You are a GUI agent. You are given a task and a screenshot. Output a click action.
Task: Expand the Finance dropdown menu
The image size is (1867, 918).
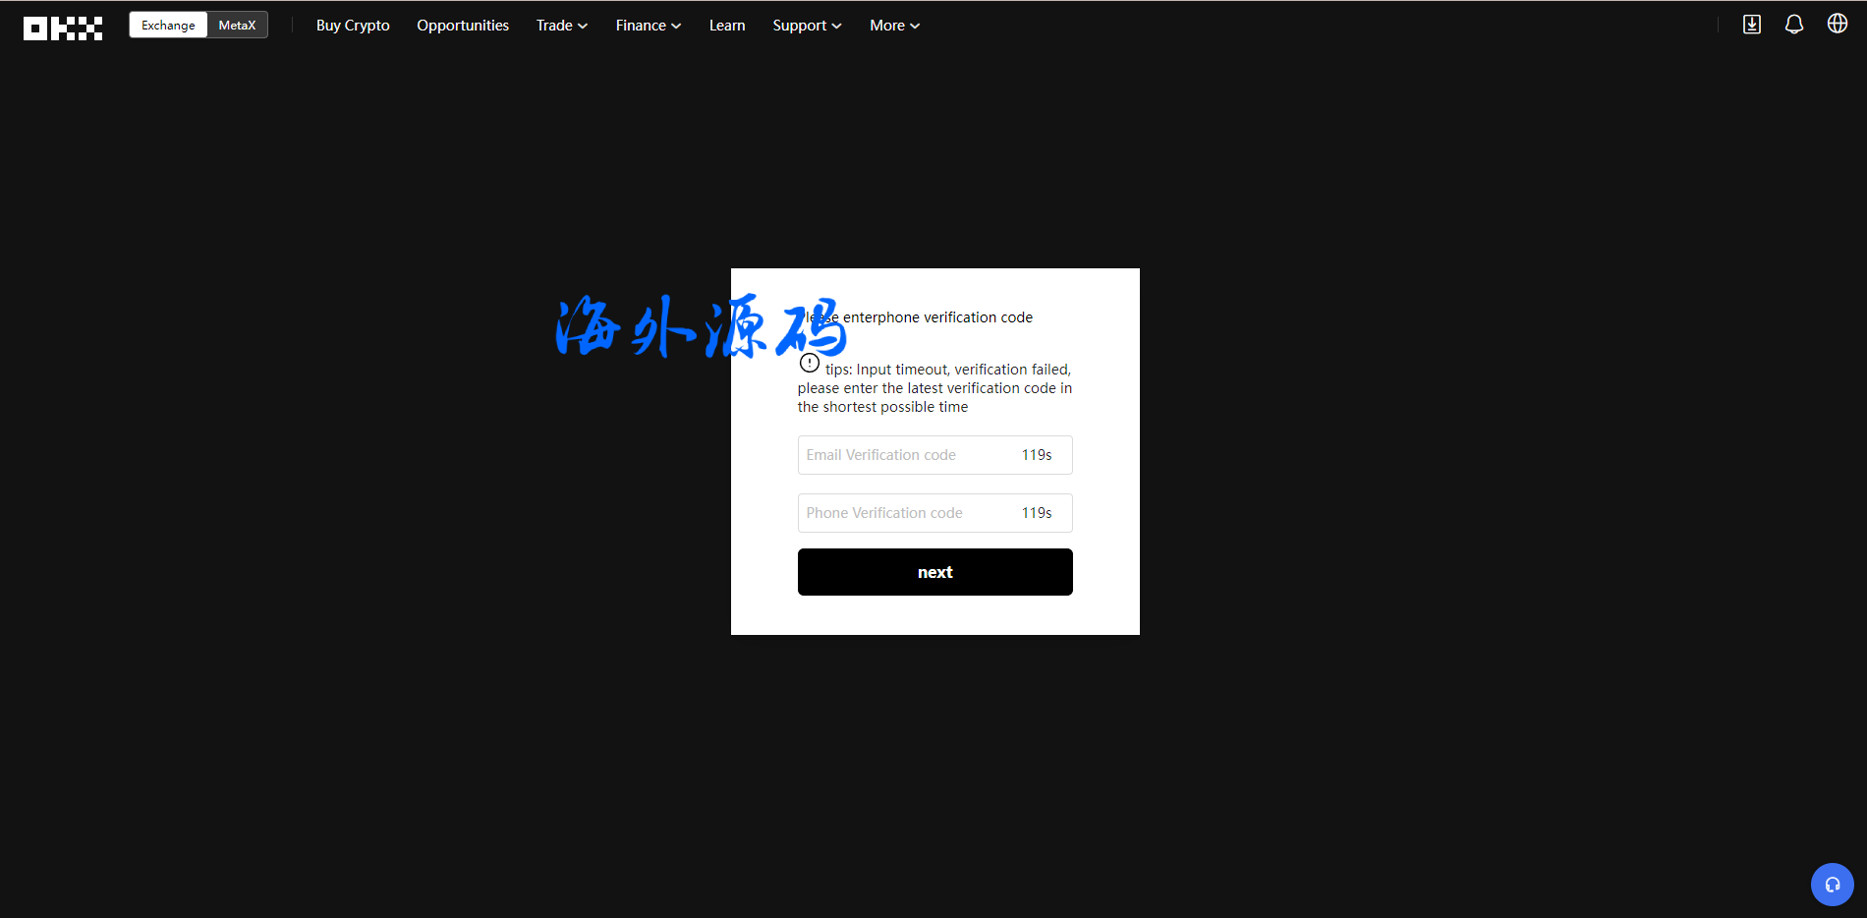tap(648, 26)
